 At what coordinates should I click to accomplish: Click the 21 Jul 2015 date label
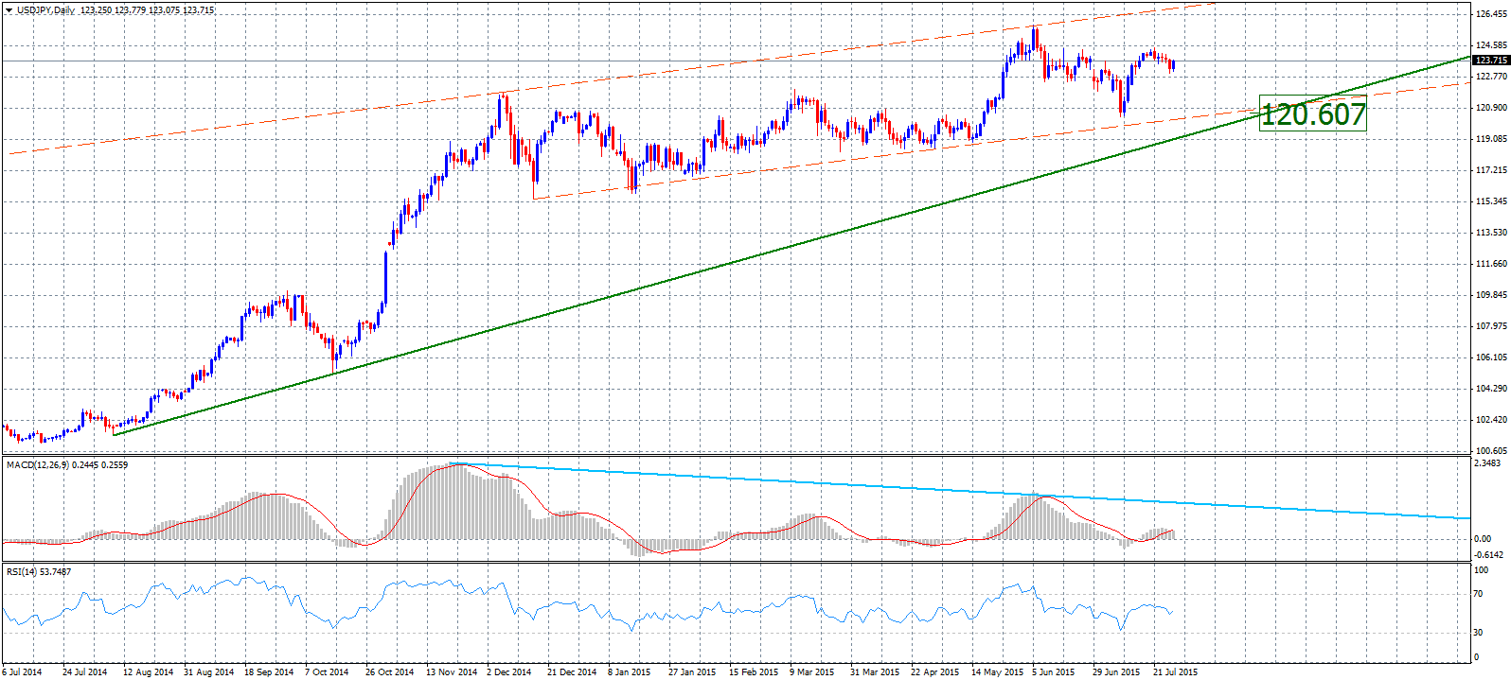pyautogui.click(x=1174, y=672)
